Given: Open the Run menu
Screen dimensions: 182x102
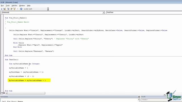Looking at the screenshot, I should (2, 6).
